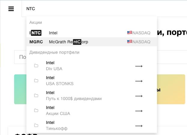The image size is (187, 135).
Task: Open the Intel Тинькофф portfolio
Action: 92,126
